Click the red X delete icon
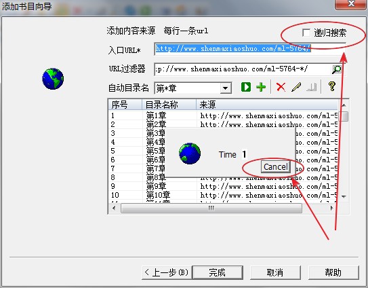Image resolution: width=368 pixels, height=288 pixels. pyautogui.click(x=281, y=87)
